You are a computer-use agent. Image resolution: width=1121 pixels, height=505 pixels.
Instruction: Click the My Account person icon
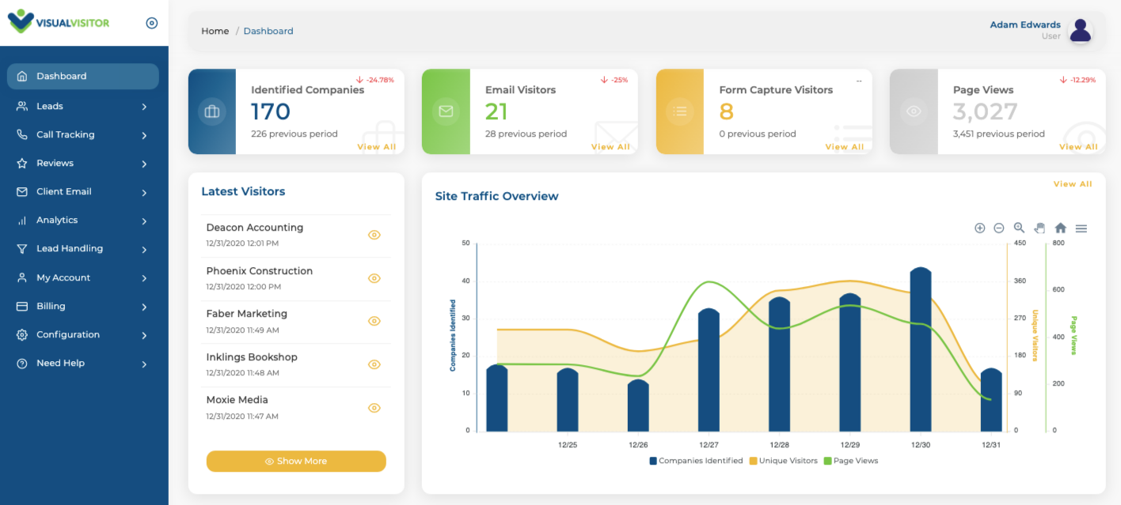[22, 278]
